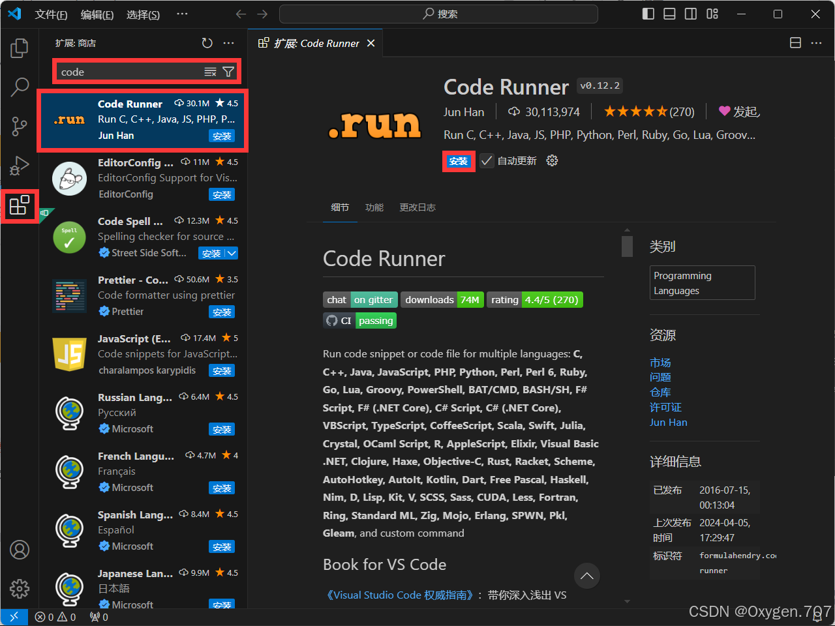Image resolution: width=835 pixels, height=626 pixels.
Task: Open Visual Studio Code book link
Action: point(399,595)
